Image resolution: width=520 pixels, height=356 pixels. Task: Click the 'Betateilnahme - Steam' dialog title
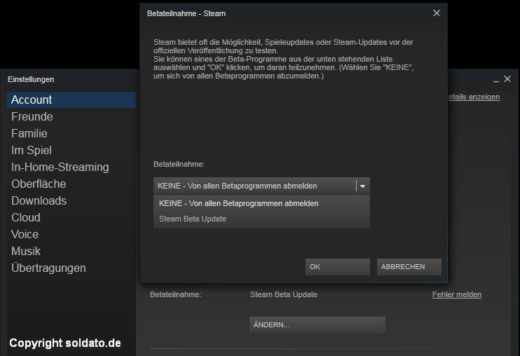pyautogui.click(x=186, y=13)
